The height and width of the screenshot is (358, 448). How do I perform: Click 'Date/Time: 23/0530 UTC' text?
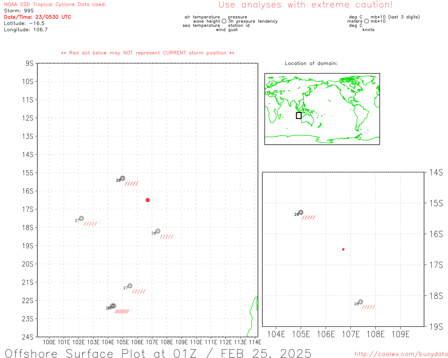[37, 17]
